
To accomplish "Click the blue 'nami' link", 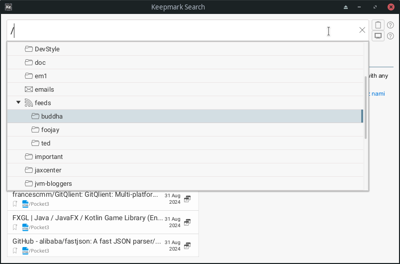I will [378, 93].
